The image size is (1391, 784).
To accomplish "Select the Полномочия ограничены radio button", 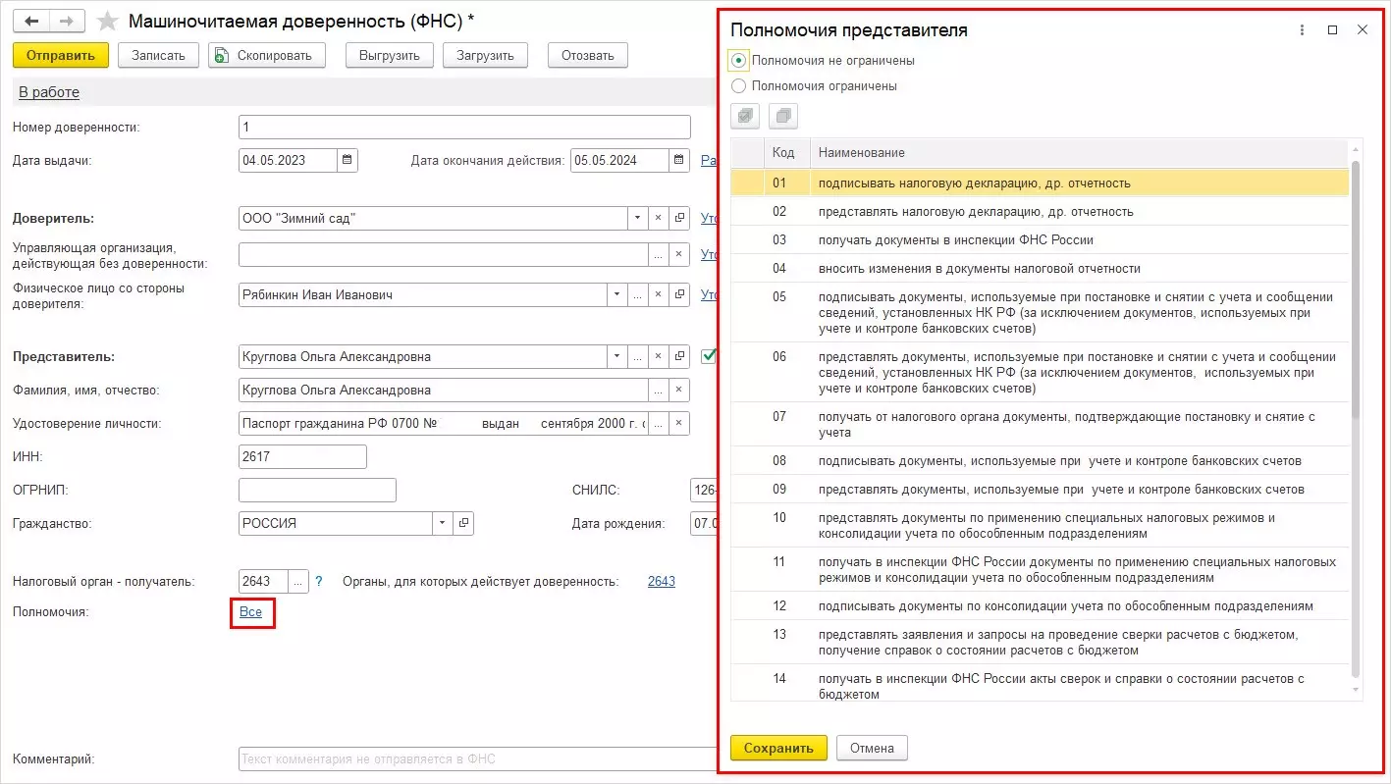I will click(739, 85).
